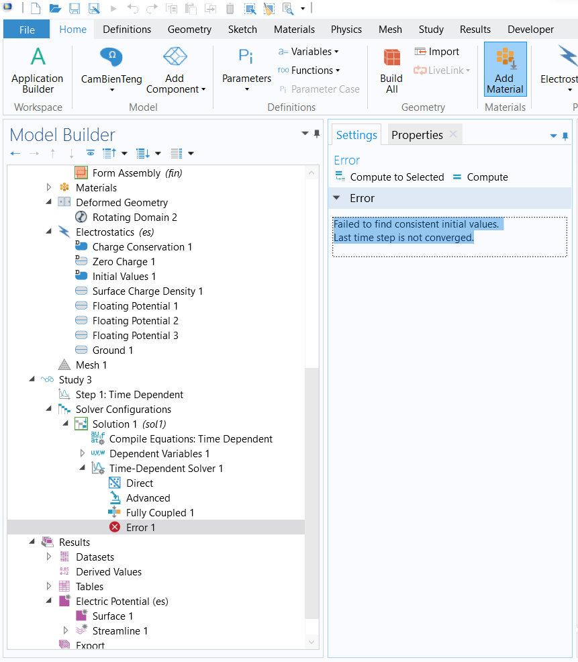Click the Save As icon
This screenshot has width=578, height=662.
[94, 8]
